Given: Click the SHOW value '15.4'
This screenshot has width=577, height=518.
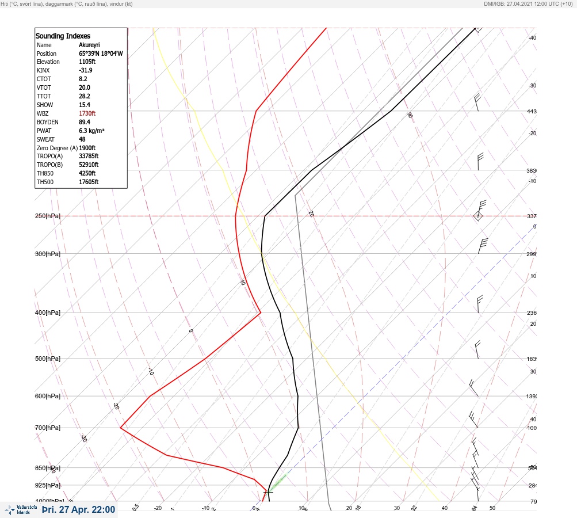Looking at the screenshot, I should click(84, 105).
